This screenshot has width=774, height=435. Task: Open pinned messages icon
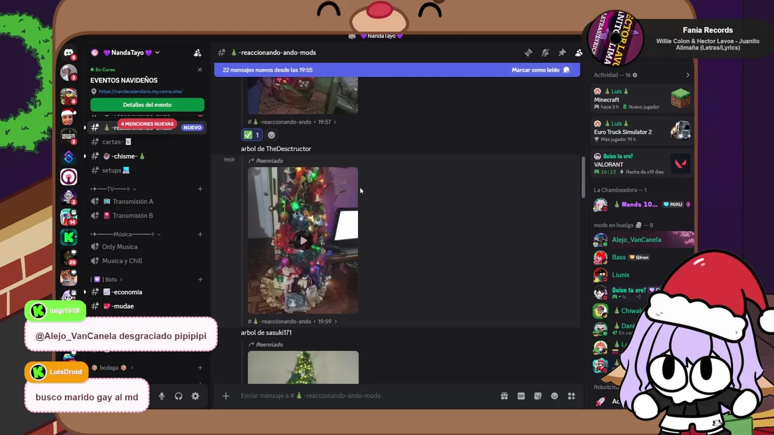point(562,53)
